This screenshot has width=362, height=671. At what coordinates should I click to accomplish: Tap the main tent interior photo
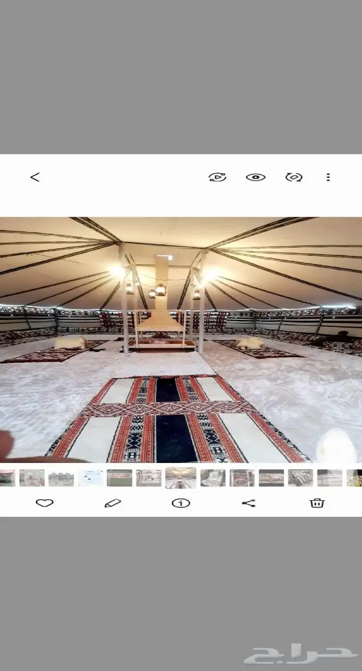point(181,339)
